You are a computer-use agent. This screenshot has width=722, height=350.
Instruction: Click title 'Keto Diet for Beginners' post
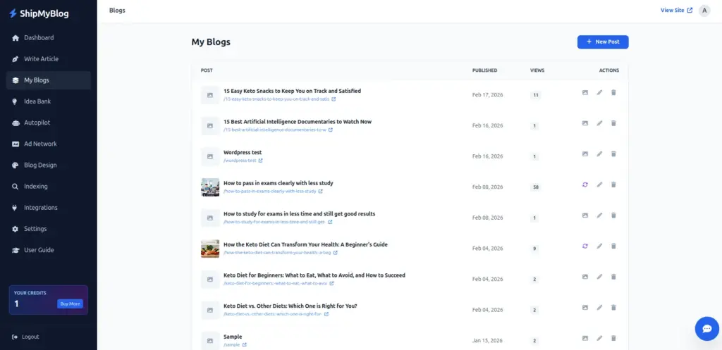(x=314, y=275)
